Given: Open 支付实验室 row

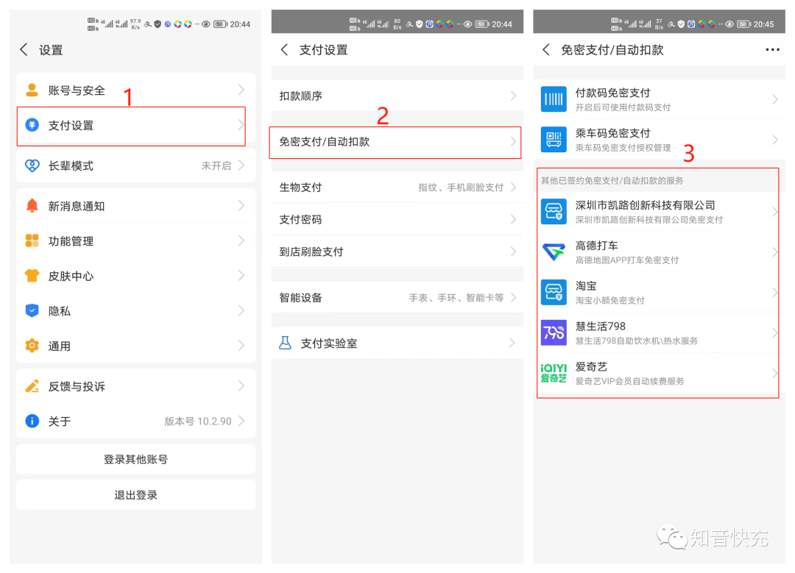Looking at the screenshot, I should (x=397, y=343).
